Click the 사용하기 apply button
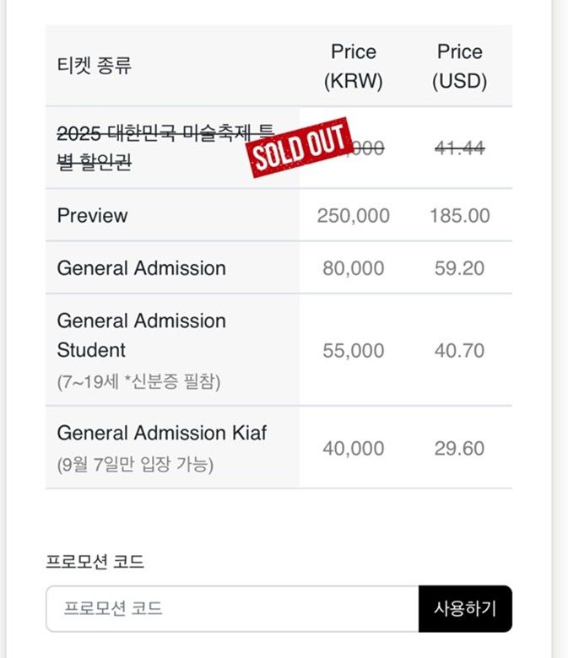Viewport: 568px width, 658px height. point(465,608)
